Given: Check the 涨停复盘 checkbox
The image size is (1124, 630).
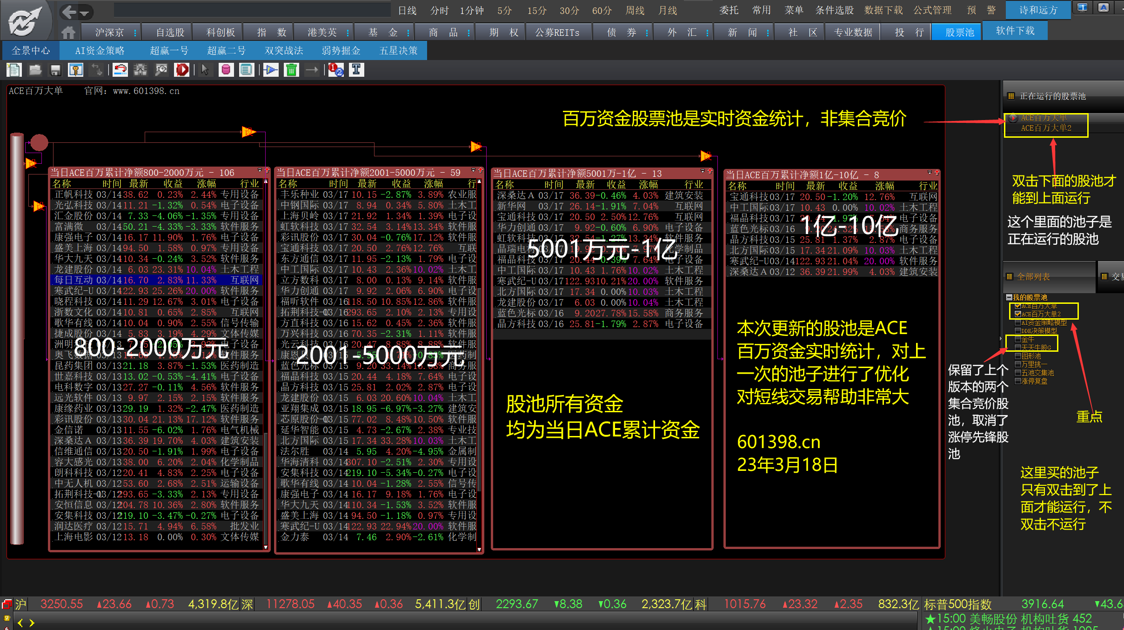Looking at the screenshot, I should [x=1018, y=381].
